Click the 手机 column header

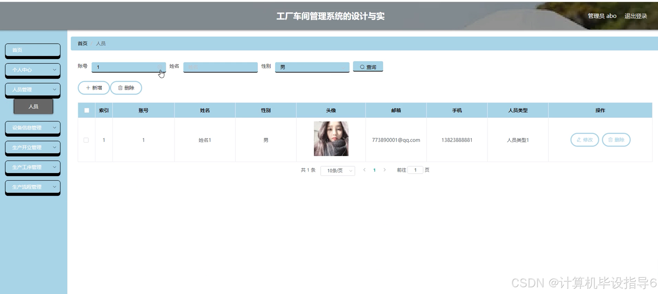(x=457, y=110)
